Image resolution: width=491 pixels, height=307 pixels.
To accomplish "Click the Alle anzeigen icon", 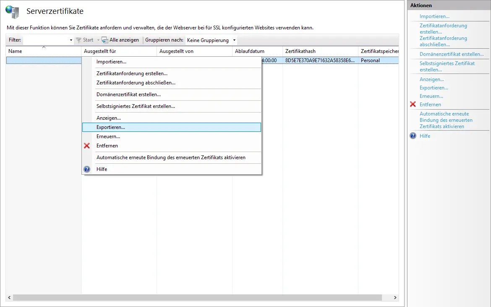I will [x=104, y=40].
